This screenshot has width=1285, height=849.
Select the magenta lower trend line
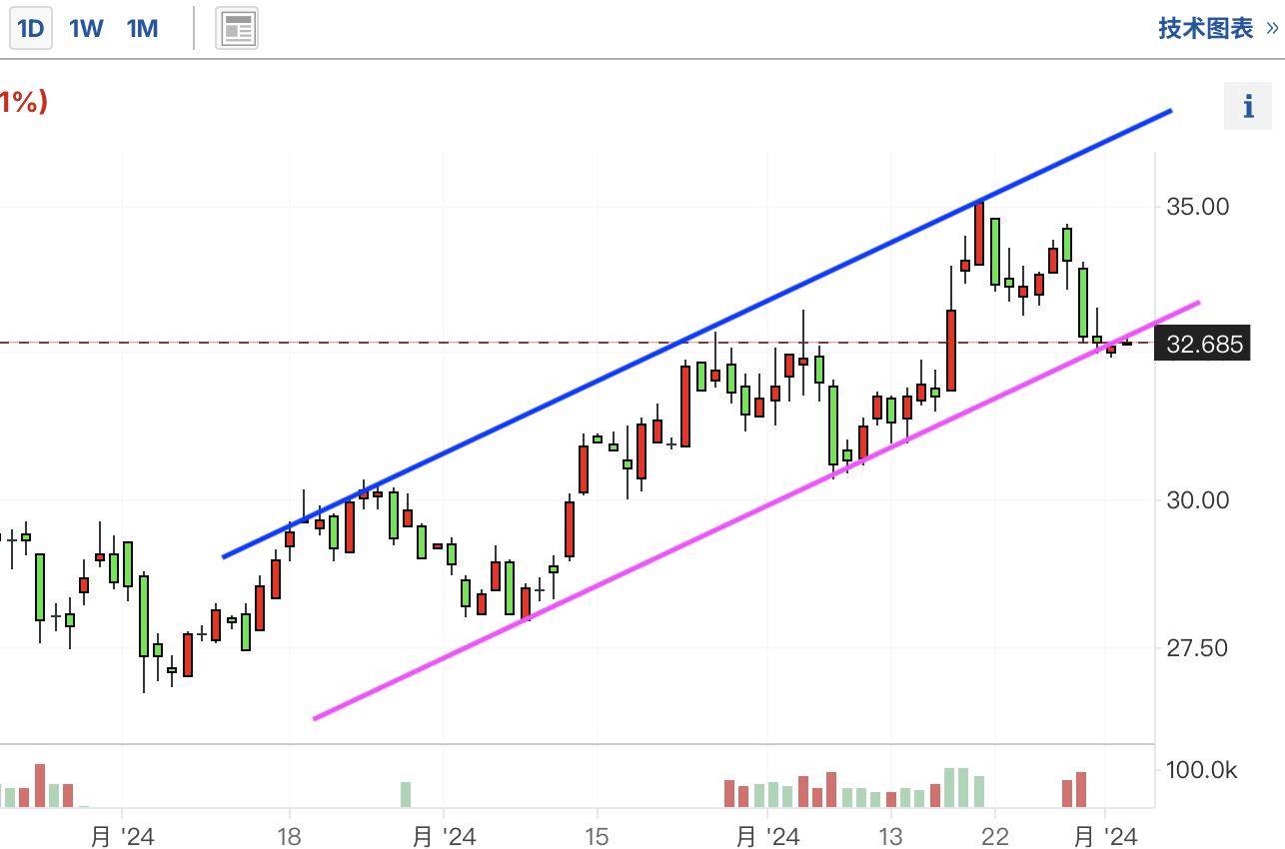[x=756, y=509]
